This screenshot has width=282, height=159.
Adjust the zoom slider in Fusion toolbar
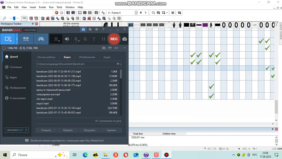tap(14, 18)
